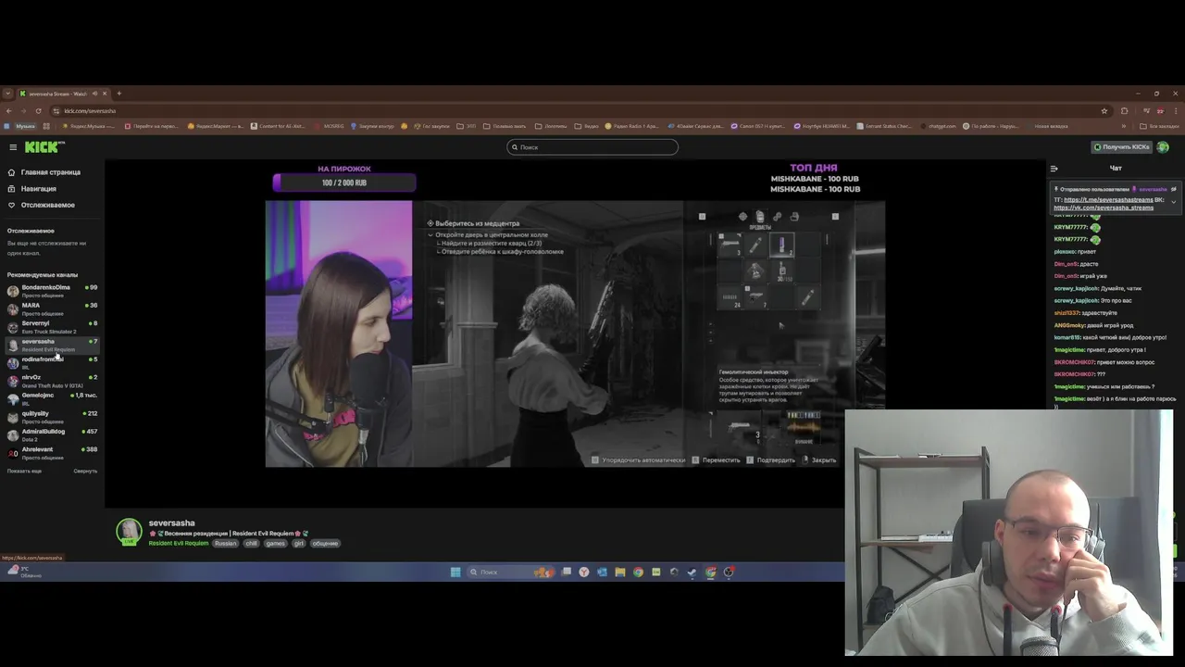Reload the Kick page
This screenshot has width=1185, height=667.
coord(38,111)
